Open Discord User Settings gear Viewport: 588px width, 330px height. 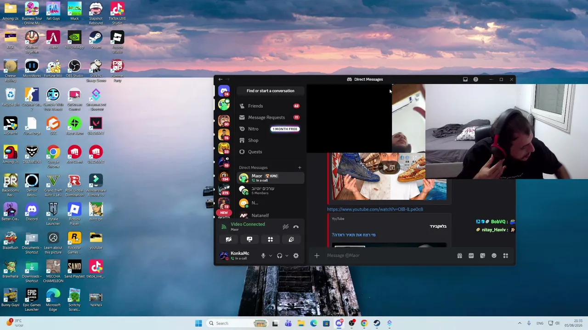tap(296, 256)
